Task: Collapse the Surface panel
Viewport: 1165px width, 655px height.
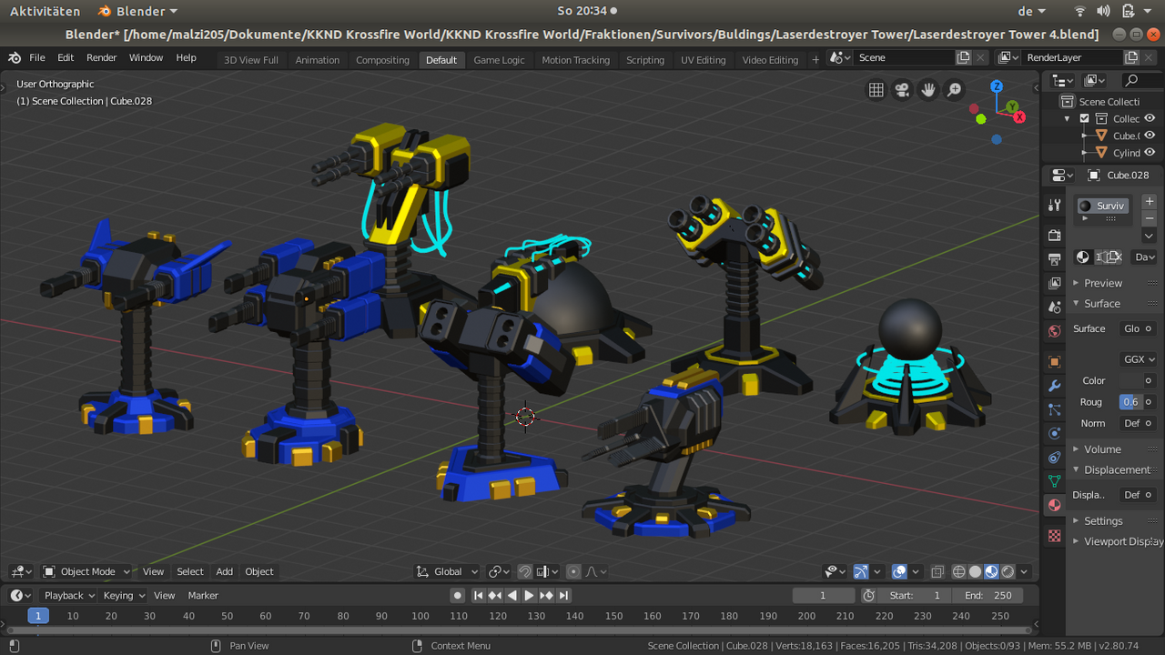Action: tap(1101, 304)
